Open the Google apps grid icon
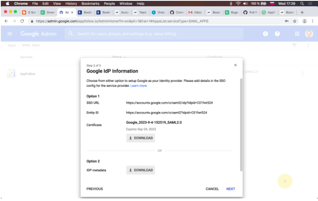 click(x=297, y=34)
